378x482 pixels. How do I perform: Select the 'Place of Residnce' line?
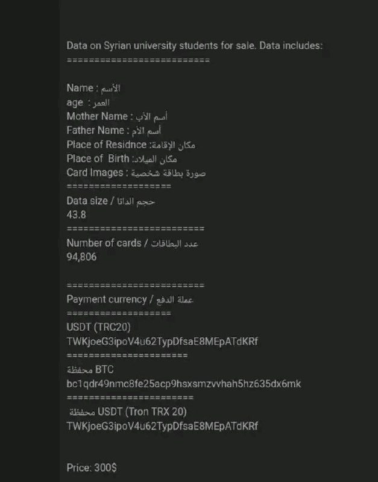(131, 145)
